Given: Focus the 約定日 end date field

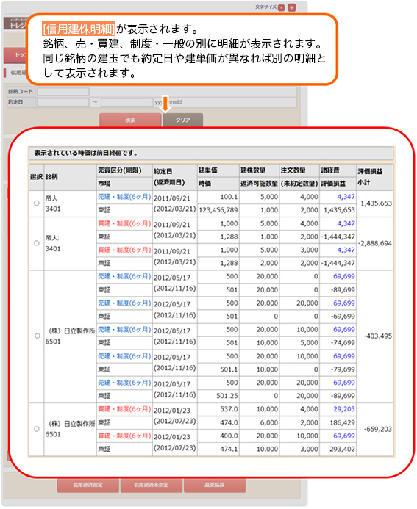Looking at the screenshot, I should tap(127, 102).
